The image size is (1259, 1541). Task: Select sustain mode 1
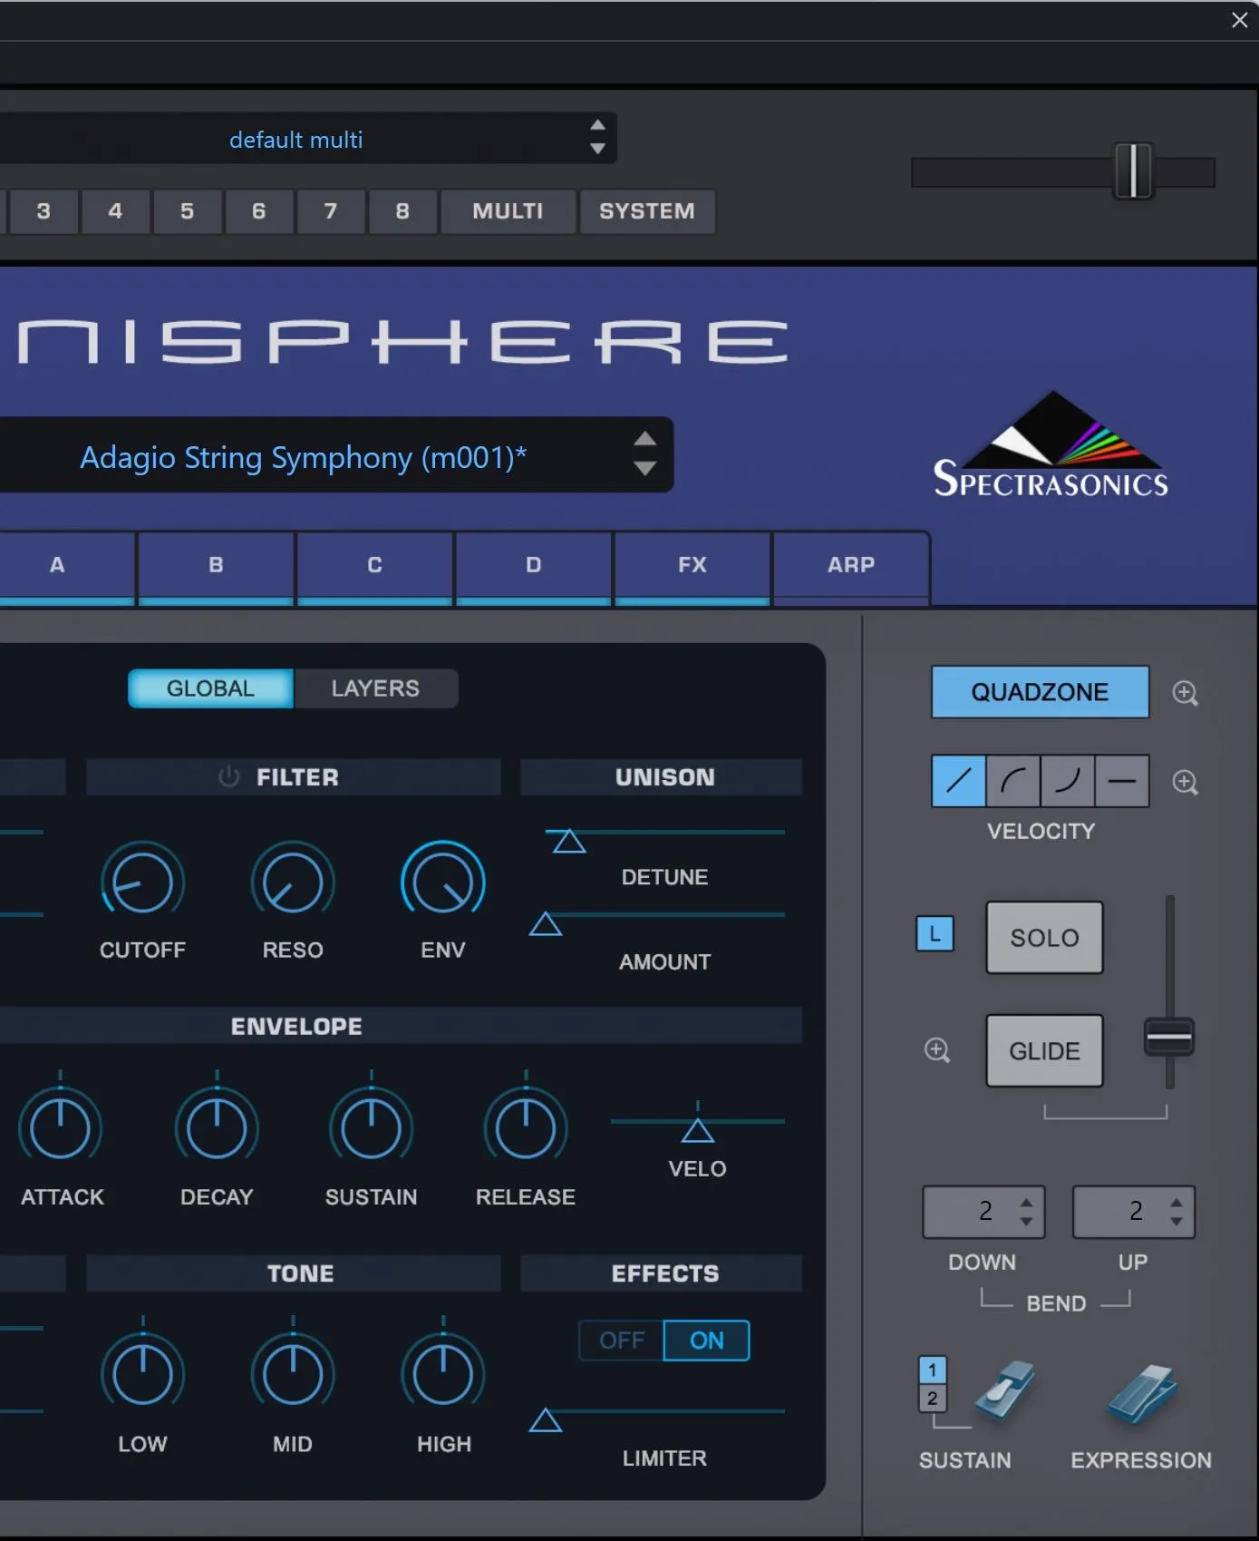click(932, 1370)
